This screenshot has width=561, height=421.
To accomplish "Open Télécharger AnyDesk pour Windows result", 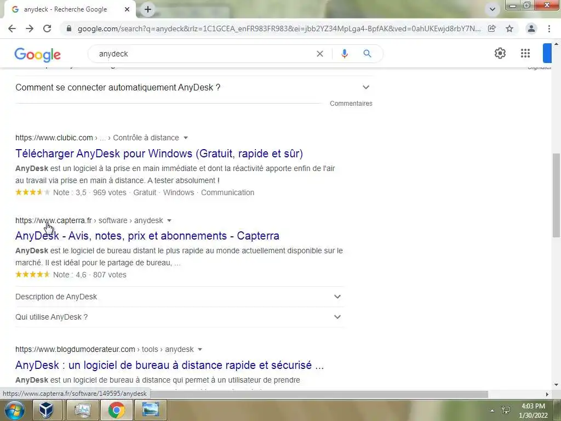I will 159,153.
